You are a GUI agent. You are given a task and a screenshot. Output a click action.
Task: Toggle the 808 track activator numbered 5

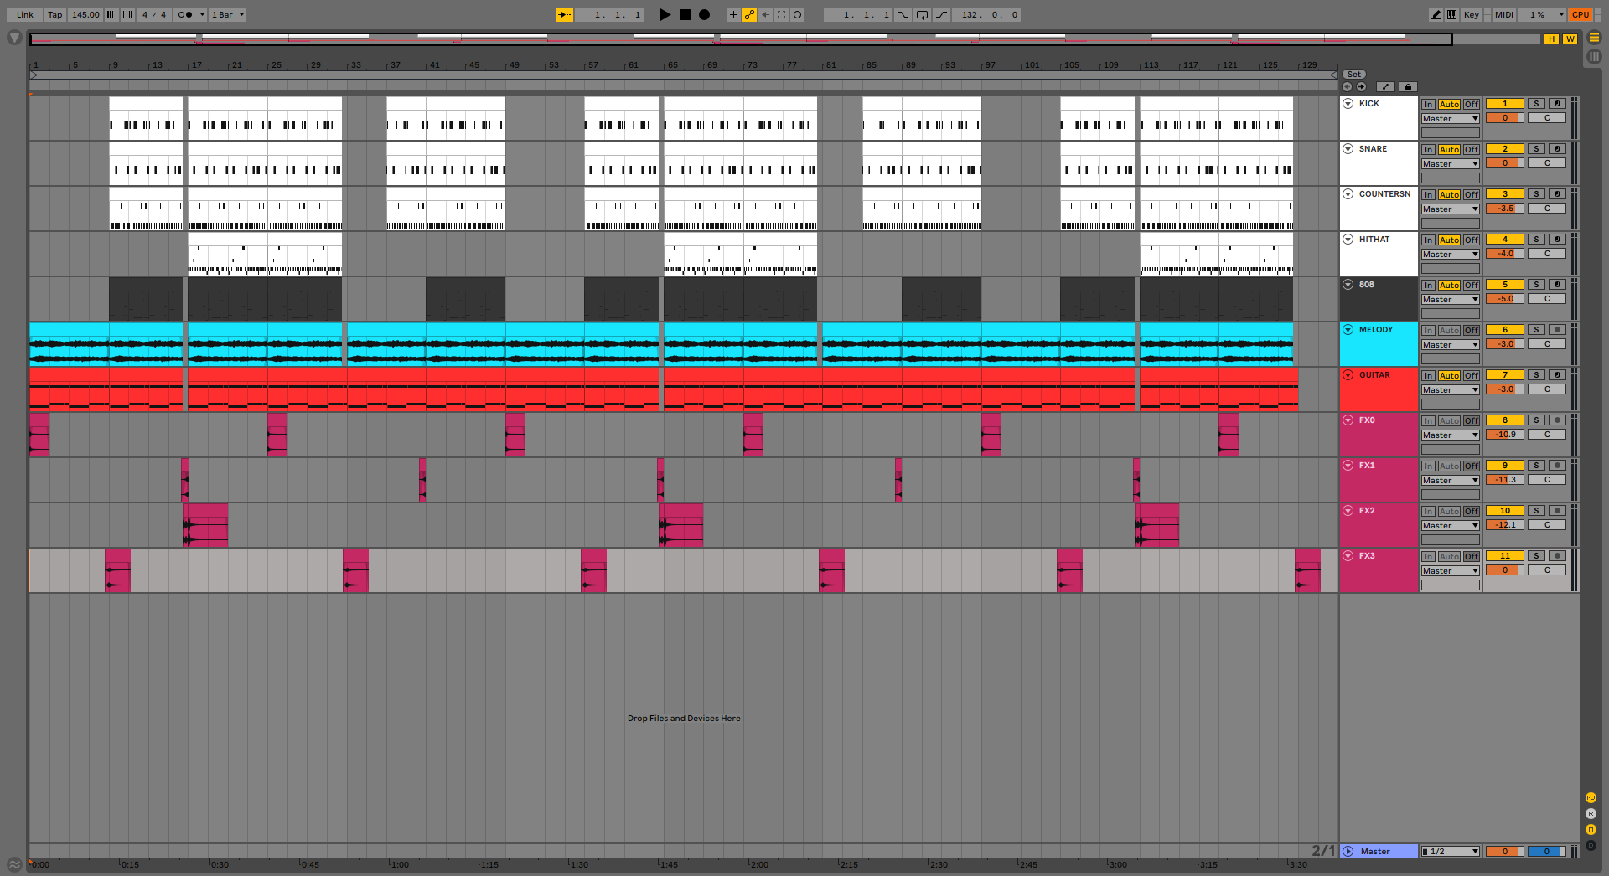point(1505,285)
